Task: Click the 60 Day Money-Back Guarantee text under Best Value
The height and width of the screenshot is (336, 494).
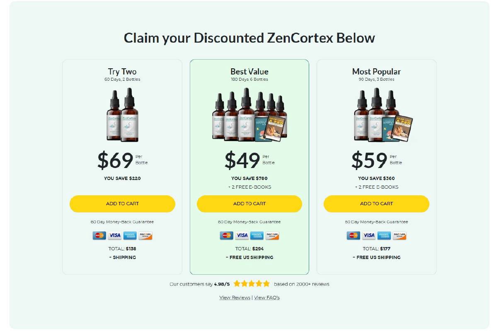Action: [x=249, y=222]
